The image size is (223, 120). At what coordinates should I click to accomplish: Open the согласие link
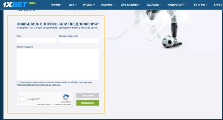pos(42,82)
